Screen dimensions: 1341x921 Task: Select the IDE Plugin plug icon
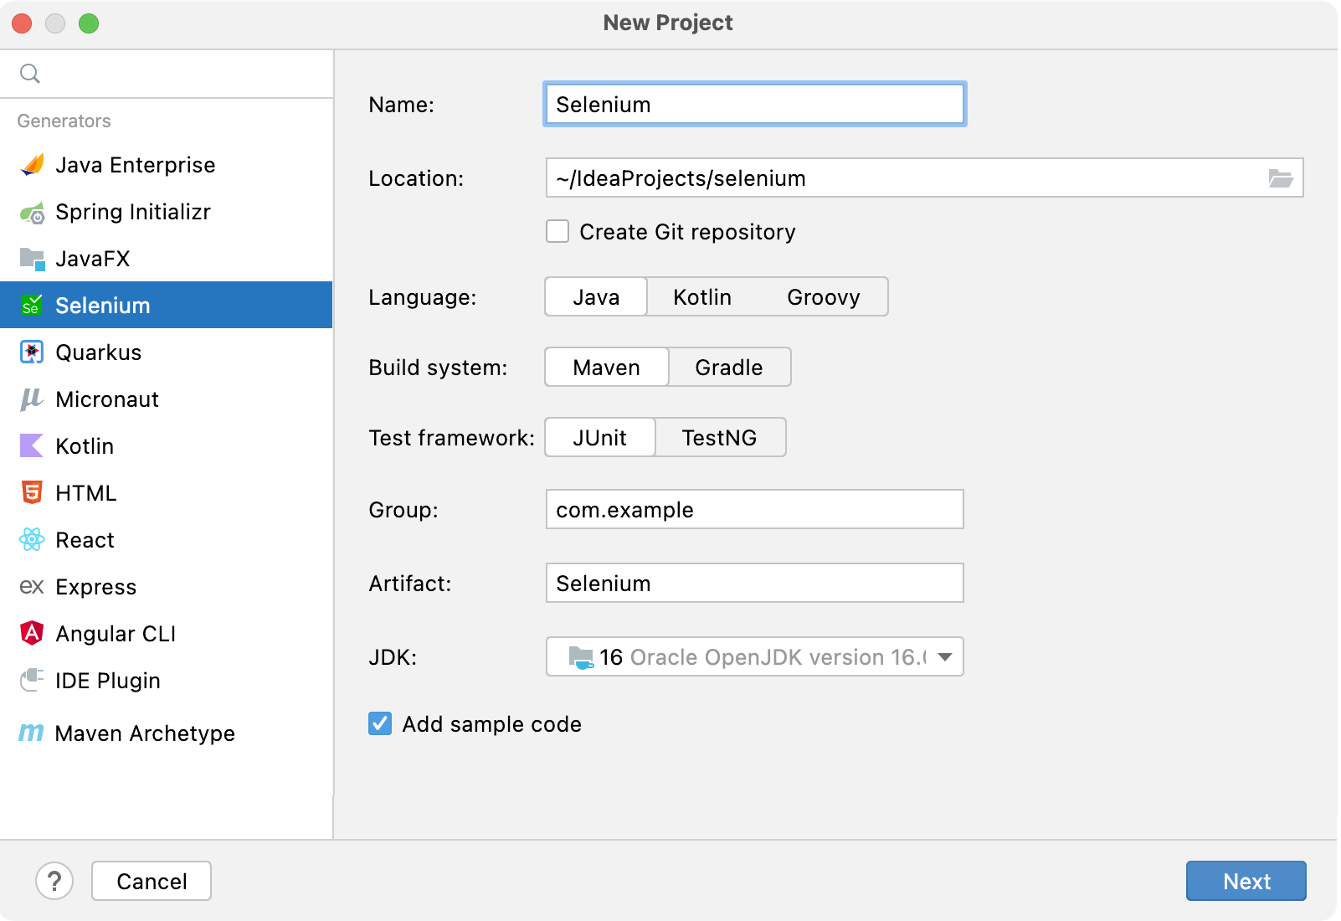pos(32,680)
